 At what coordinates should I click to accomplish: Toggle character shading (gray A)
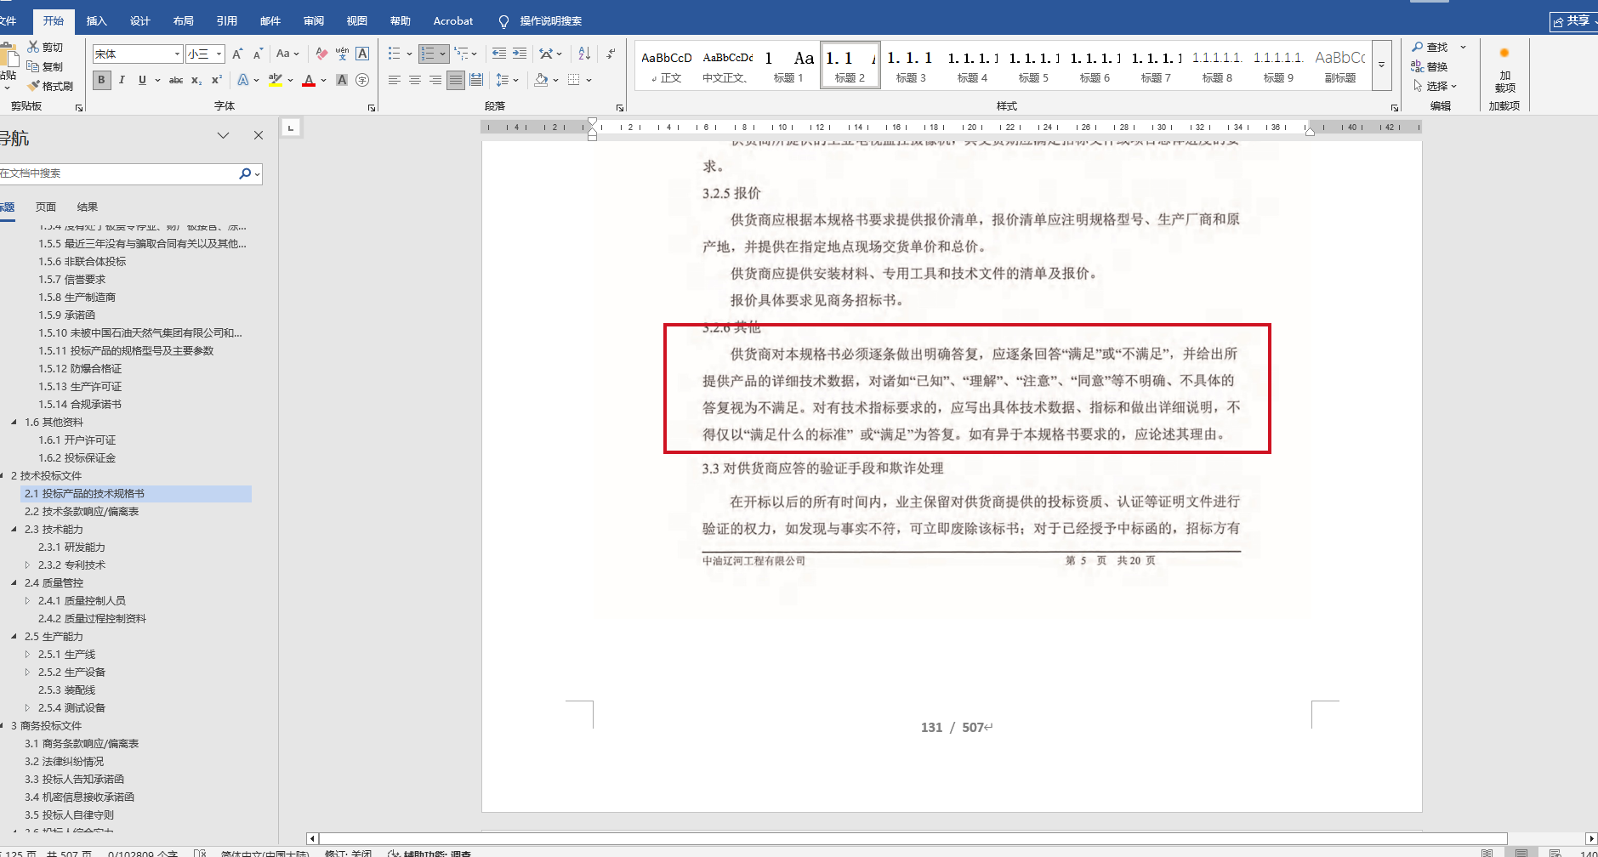coord(342,80)
